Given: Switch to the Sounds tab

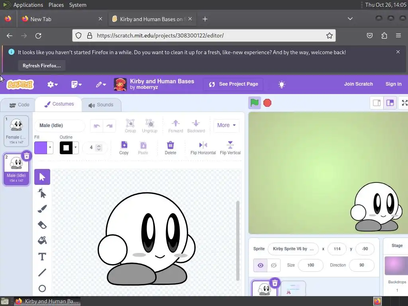Looking at the screenshot, I should [x=101, y=105].
